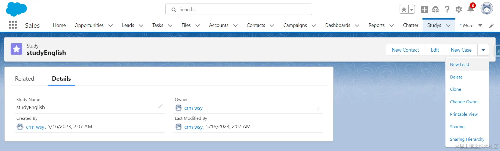The width and height of the screenshot is (500, 151).
Task: Open Created By crm wsy link
Action: coord(35,127)
